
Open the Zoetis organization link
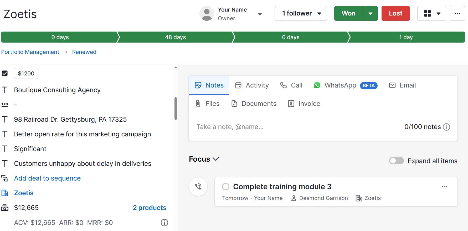(24, 193)
